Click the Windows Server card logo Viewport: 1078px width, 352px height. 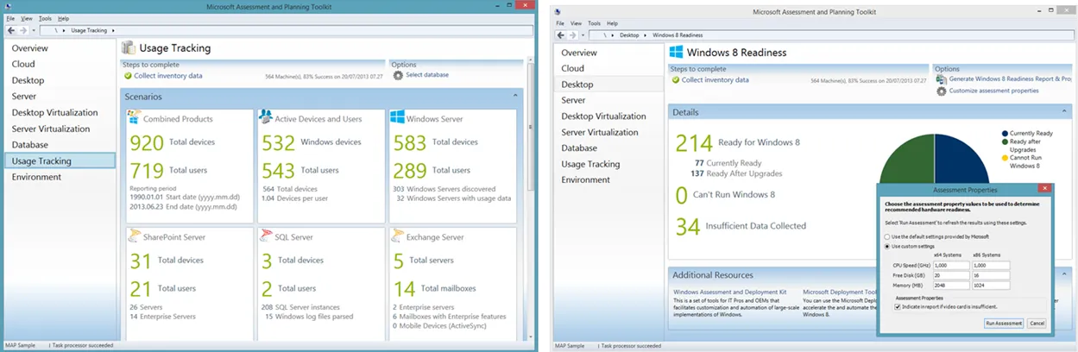pyautogui.click(x=397, y=117)
